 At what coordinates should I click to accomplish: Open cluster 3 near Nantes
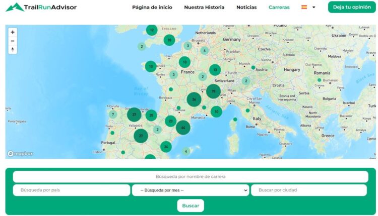pos(173,75)
